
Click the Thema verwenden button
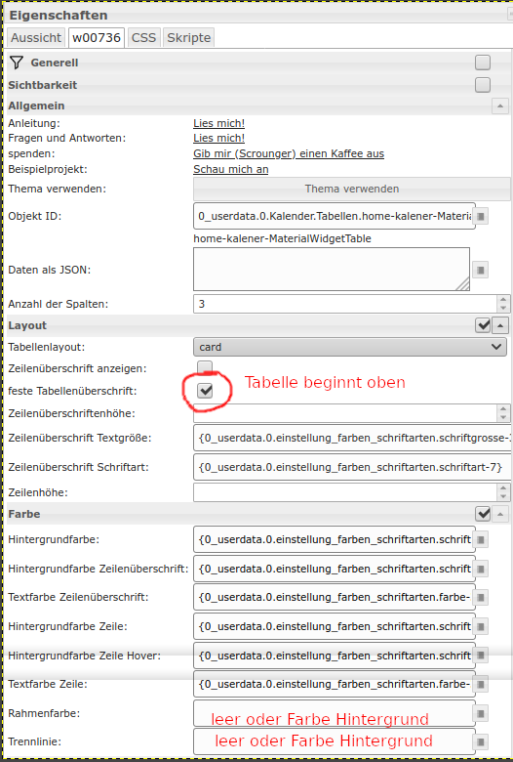pos(352,190)
